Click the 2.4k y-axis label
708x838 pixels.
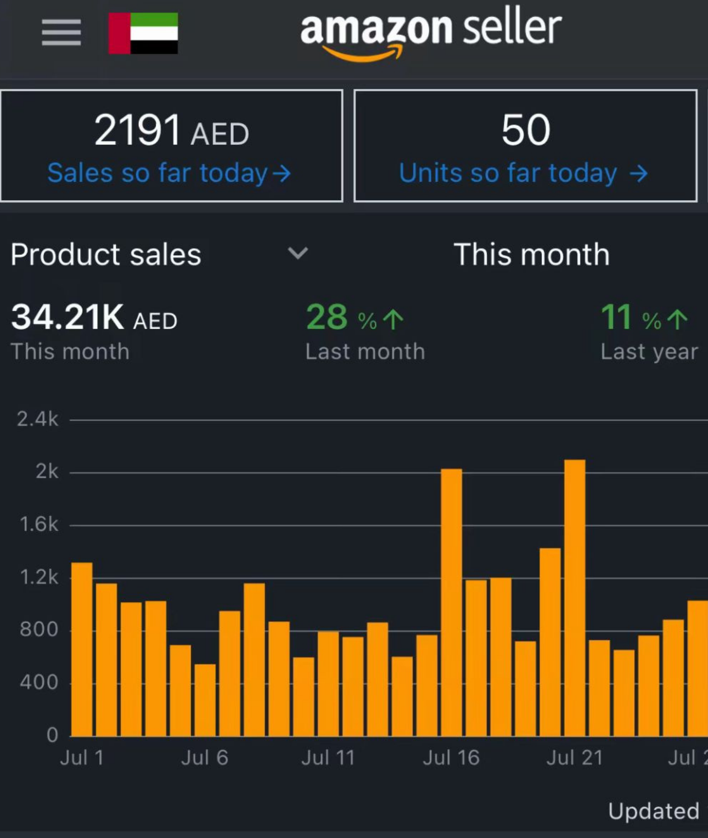point(37,419)
